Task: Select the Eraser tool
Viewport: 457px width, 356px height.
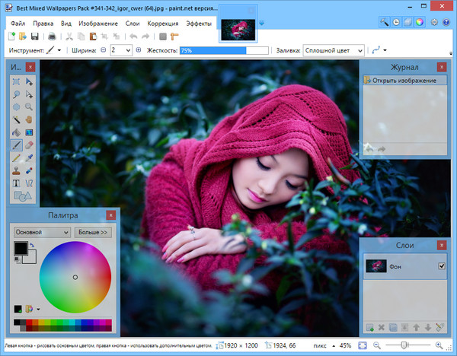Action: coord(29,145)
